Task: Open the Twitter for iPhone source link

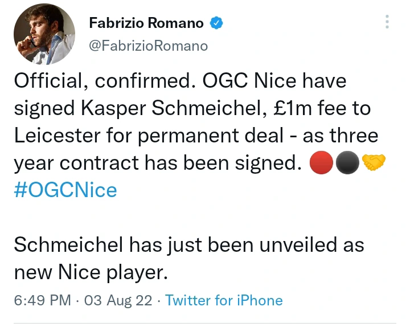Action: [224, 300]
